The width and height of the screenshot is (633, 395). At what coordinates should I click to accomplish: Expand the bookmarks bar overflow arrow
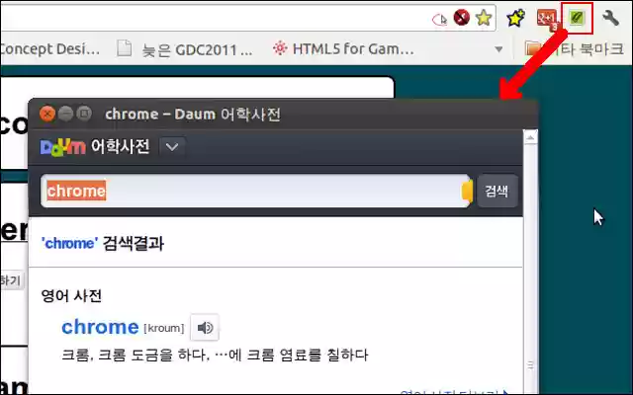coord(498,49)
